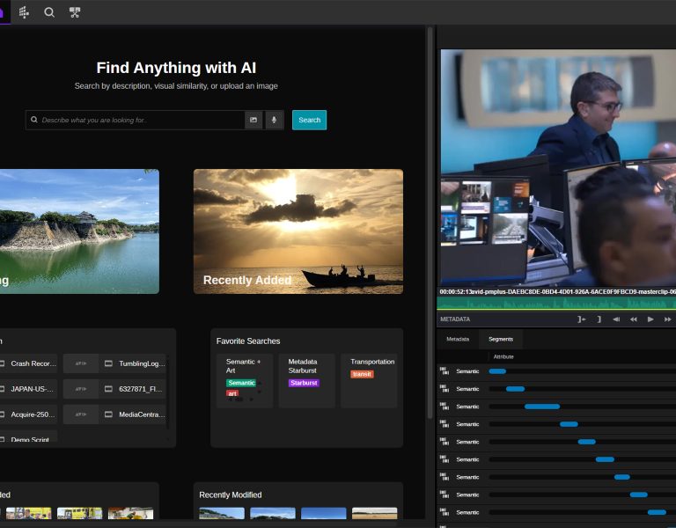Click the clip icon beside TumblingLog...
This screenshot has width=676, height=528.
click(x=108, y=363)
